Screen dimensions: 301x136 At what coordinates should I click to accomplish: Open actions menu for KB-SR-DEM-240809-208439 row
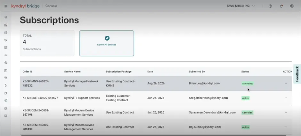coord(286,127)
